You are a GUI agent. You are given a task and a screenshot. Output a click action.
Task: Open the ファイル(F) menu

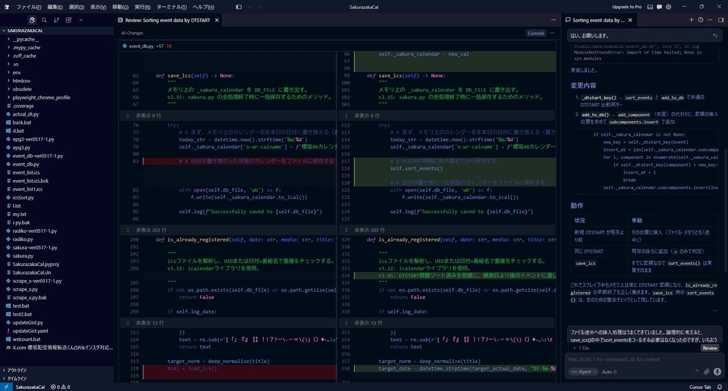[x=29, y=7]
